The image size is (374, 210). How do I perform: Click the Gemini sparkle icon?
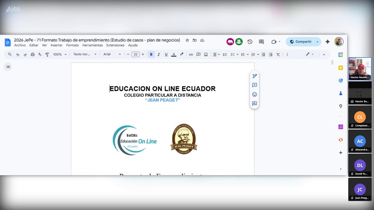coord(328,42)
